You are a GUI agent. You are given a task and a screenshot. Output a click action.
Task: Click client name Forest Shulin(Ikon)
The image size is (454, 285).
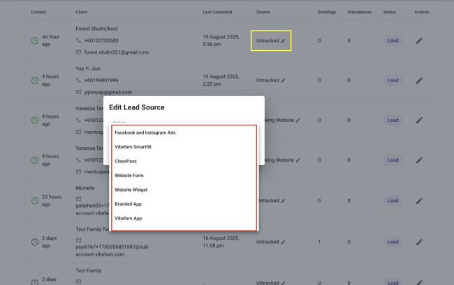[x=96, y=29]
